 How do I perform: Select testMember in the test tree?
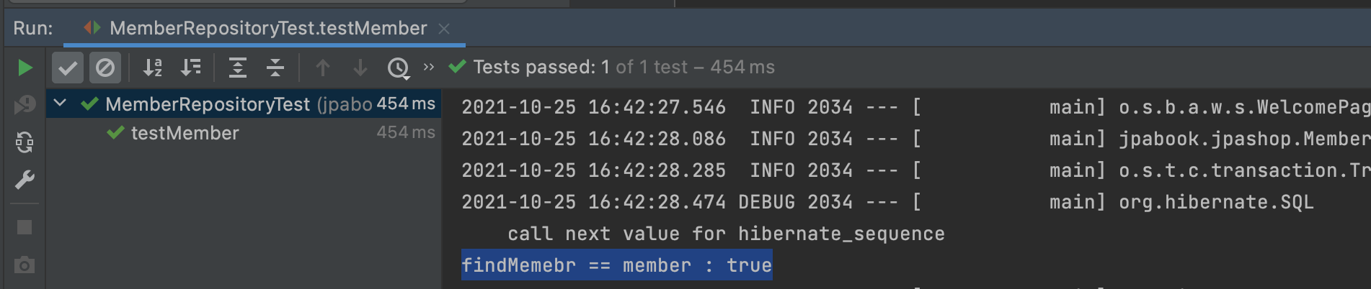point(185,133)
